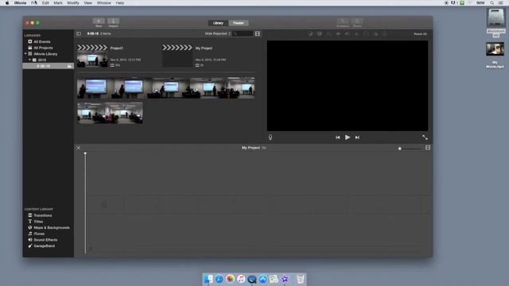Viewport: 509px width, 286px height.
Task: Play the video in viewer
Action: tap(348, 137)
